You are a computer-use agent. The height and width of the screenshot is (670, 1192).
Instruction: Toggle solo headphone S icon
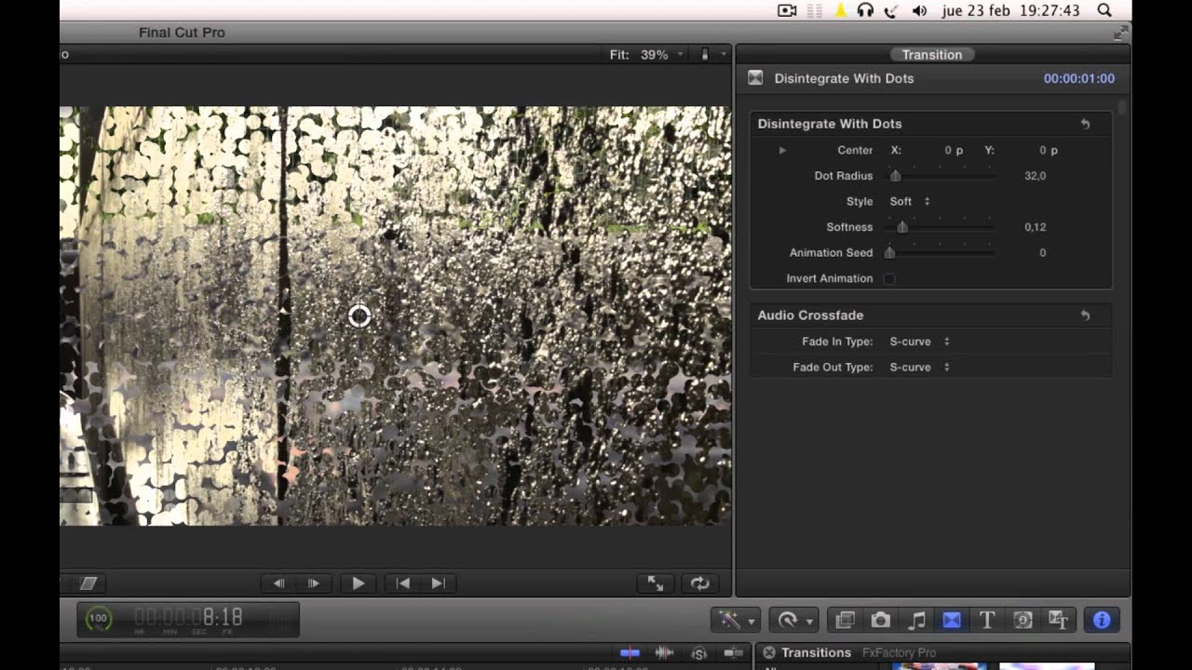pos(698,653)
